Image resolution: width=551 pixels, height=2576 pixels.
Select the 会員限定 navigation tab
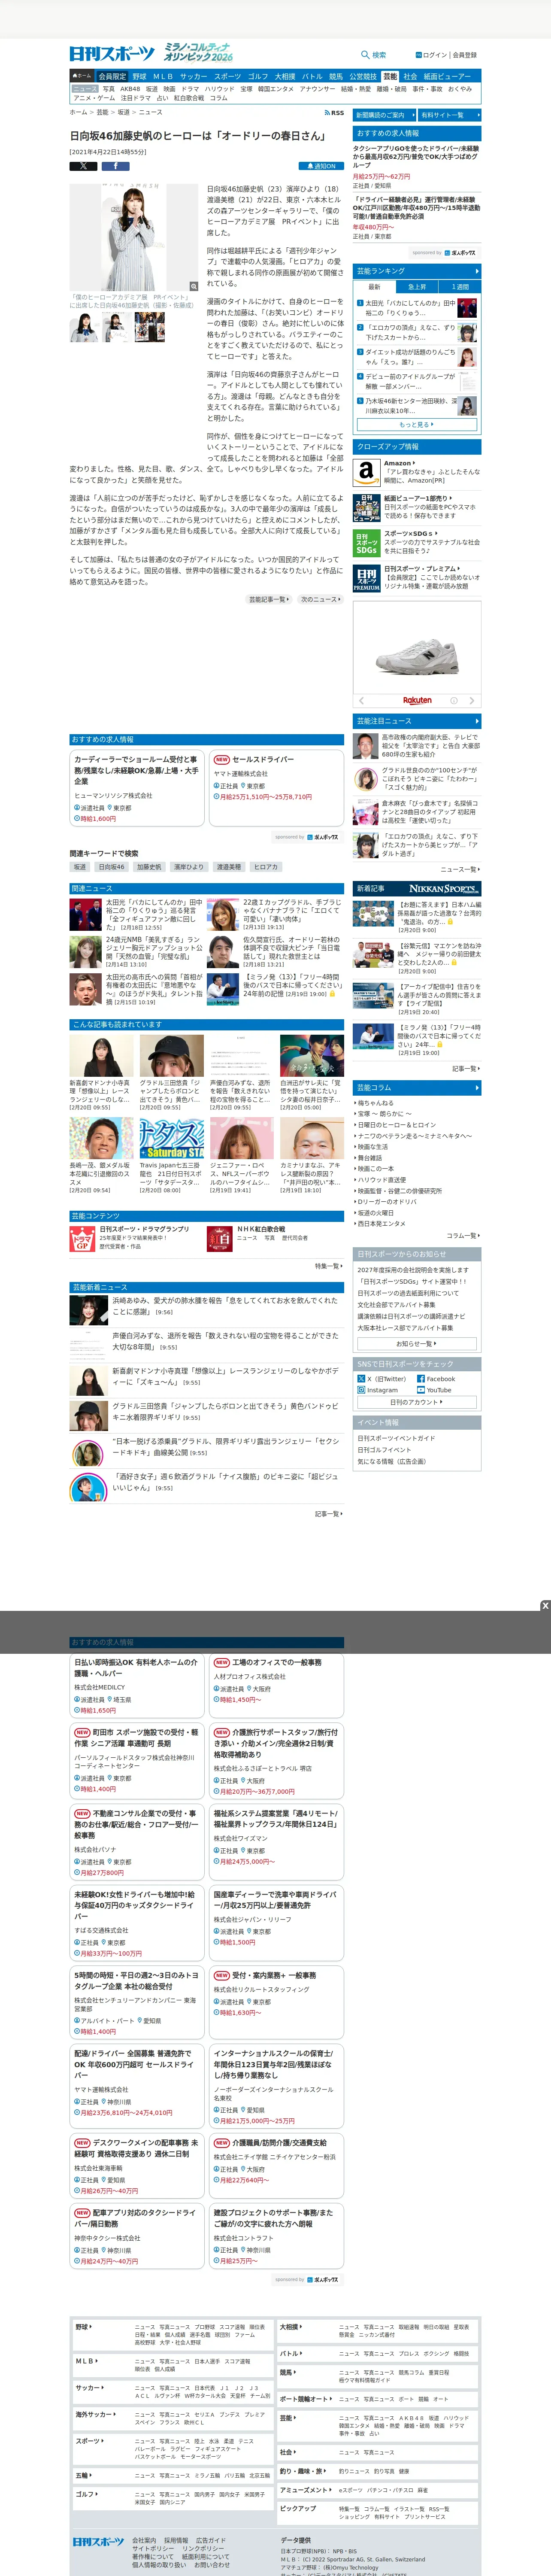(x=112, y=76)
